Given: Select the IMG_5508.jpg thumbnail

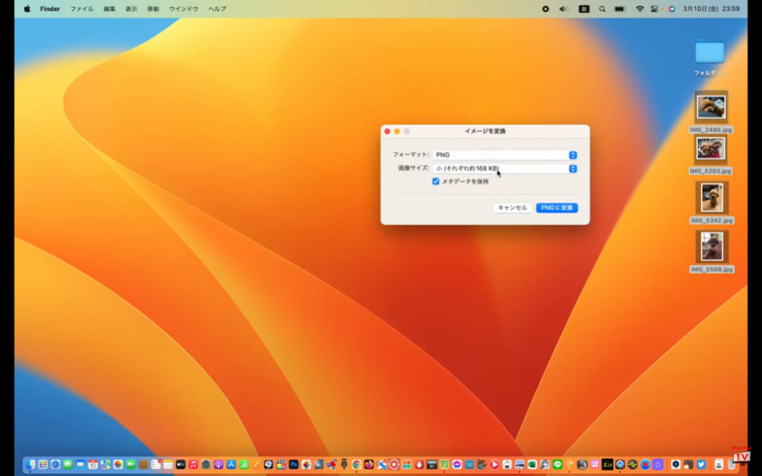Looking at the screenshot, I should [x=712, y=247].
